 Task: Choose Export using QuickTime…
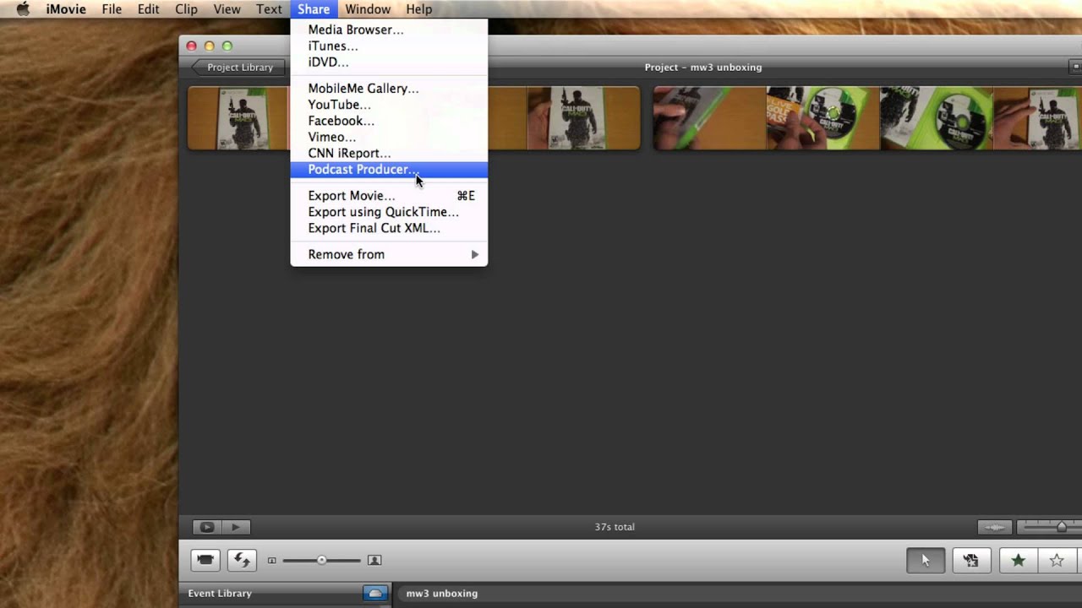(389, 212)
